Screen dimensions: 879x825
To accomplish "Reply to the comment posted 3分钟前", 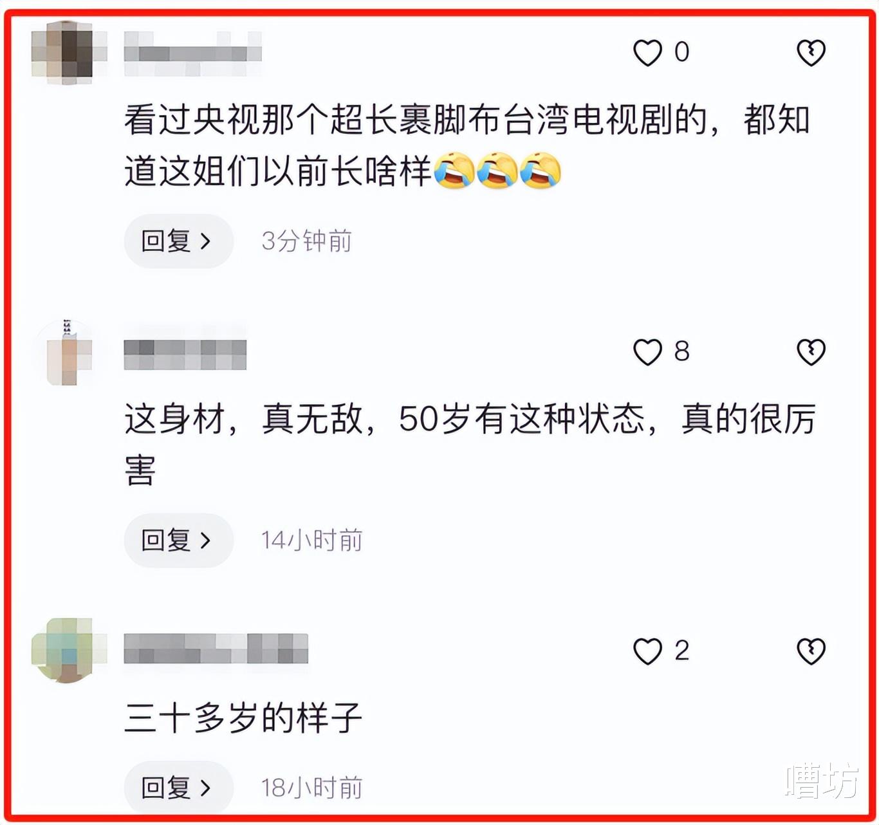I will pyautogui.click(x=178, y=241).
